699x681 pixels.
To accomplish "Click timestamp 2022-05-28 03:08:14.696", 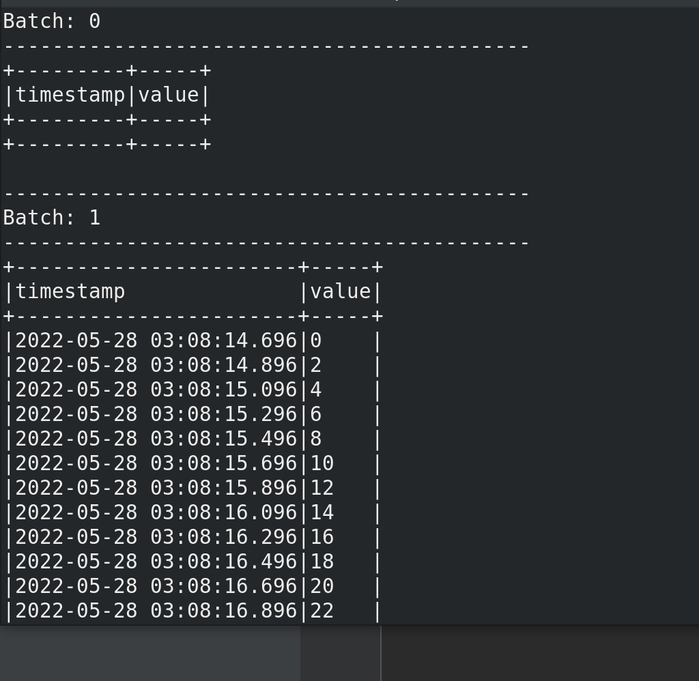I will click(x=156, y=341).
